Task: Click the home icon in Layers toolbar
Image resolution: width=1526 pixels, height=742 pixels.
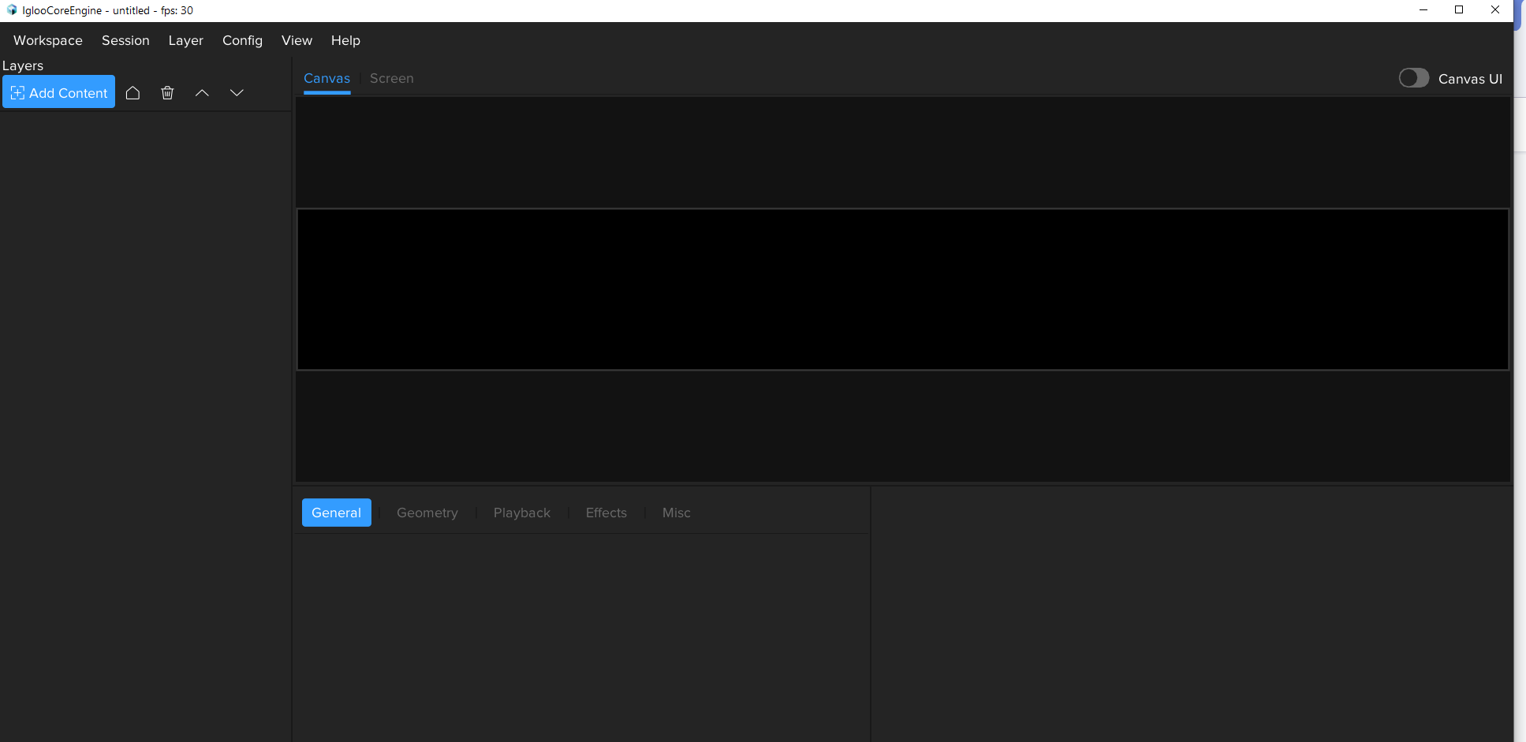Action: 132,93
